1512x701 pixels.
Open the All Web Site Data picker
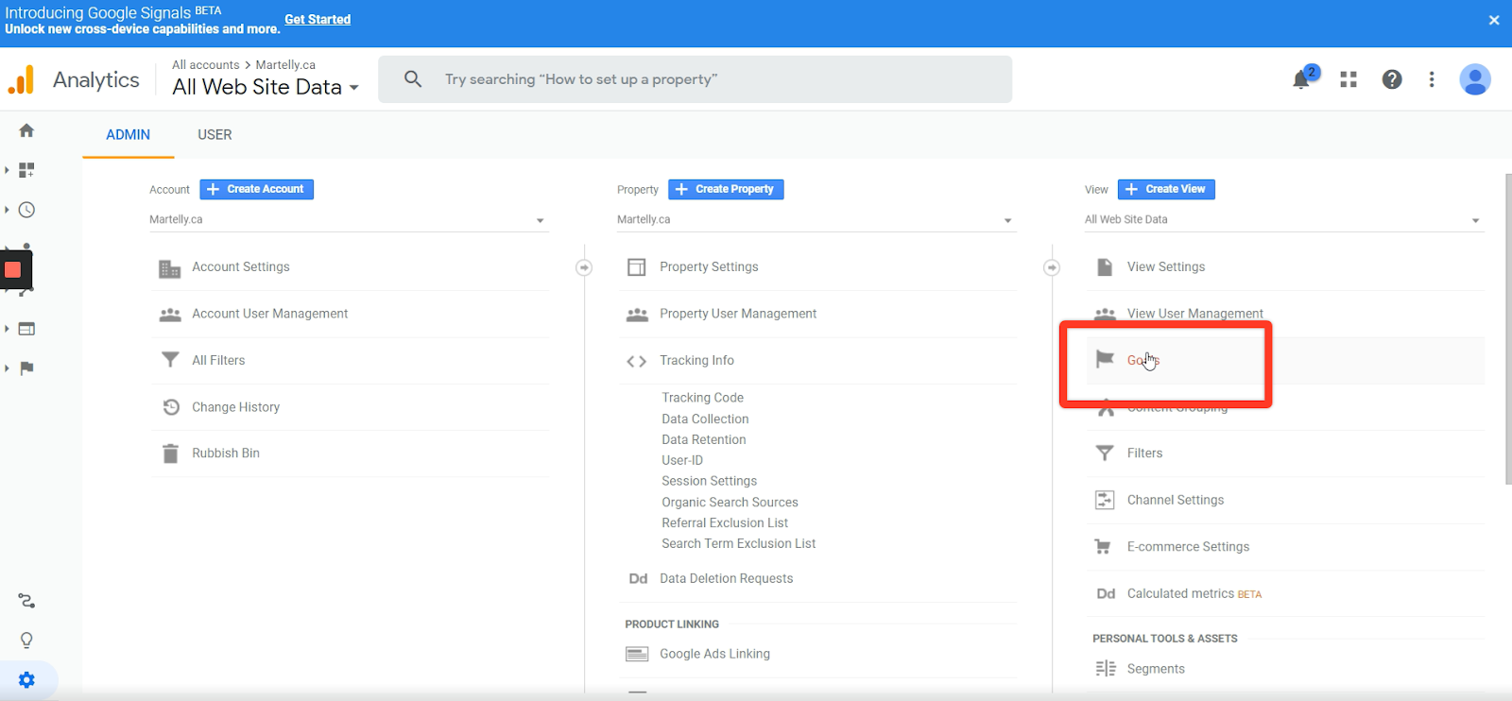click(266, 87)
